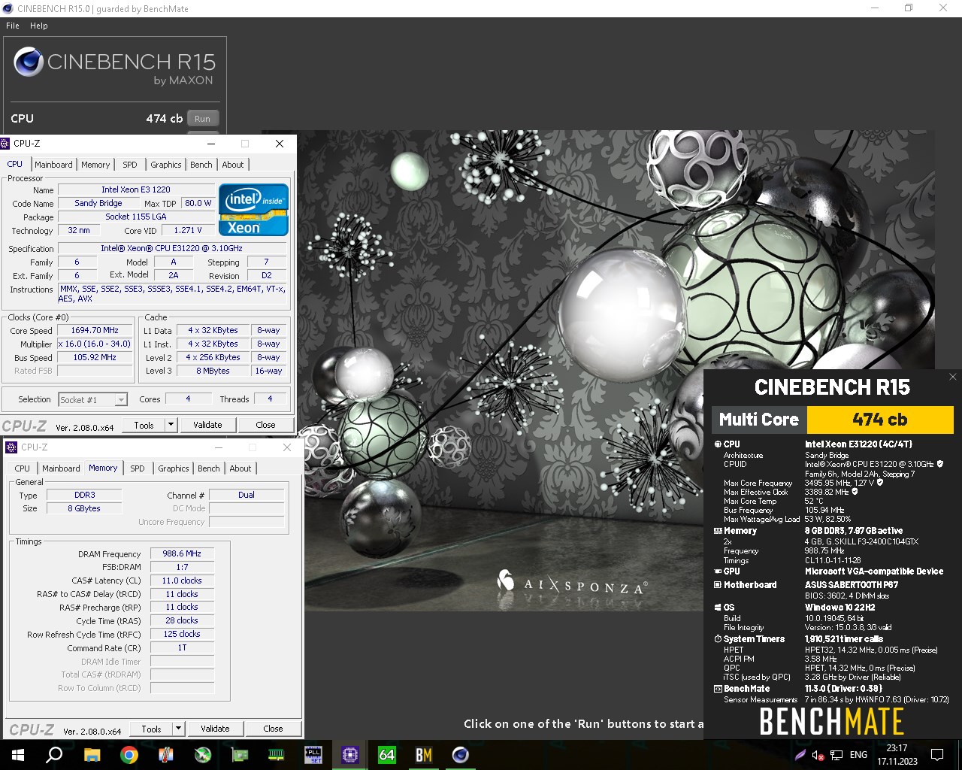Select Bench tab in upper CPU-Z window

click(201, 165)
